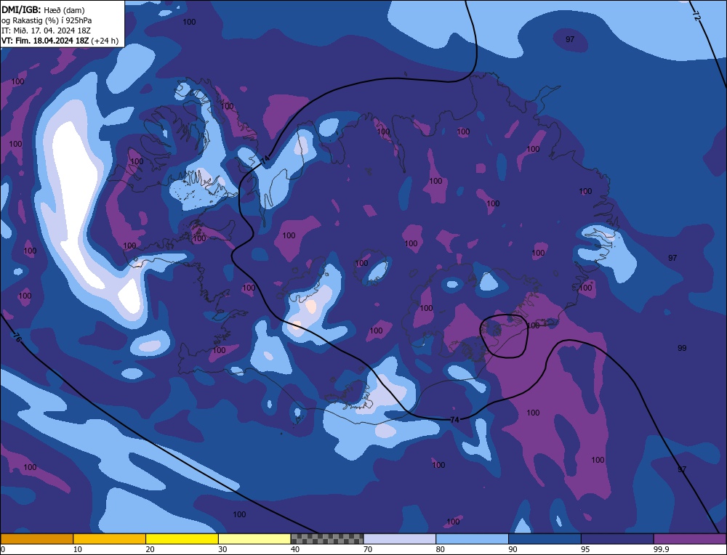Click the legend scale value '10'
The height and width of the screenshot is (555, 727).
(x=78, y=549)
